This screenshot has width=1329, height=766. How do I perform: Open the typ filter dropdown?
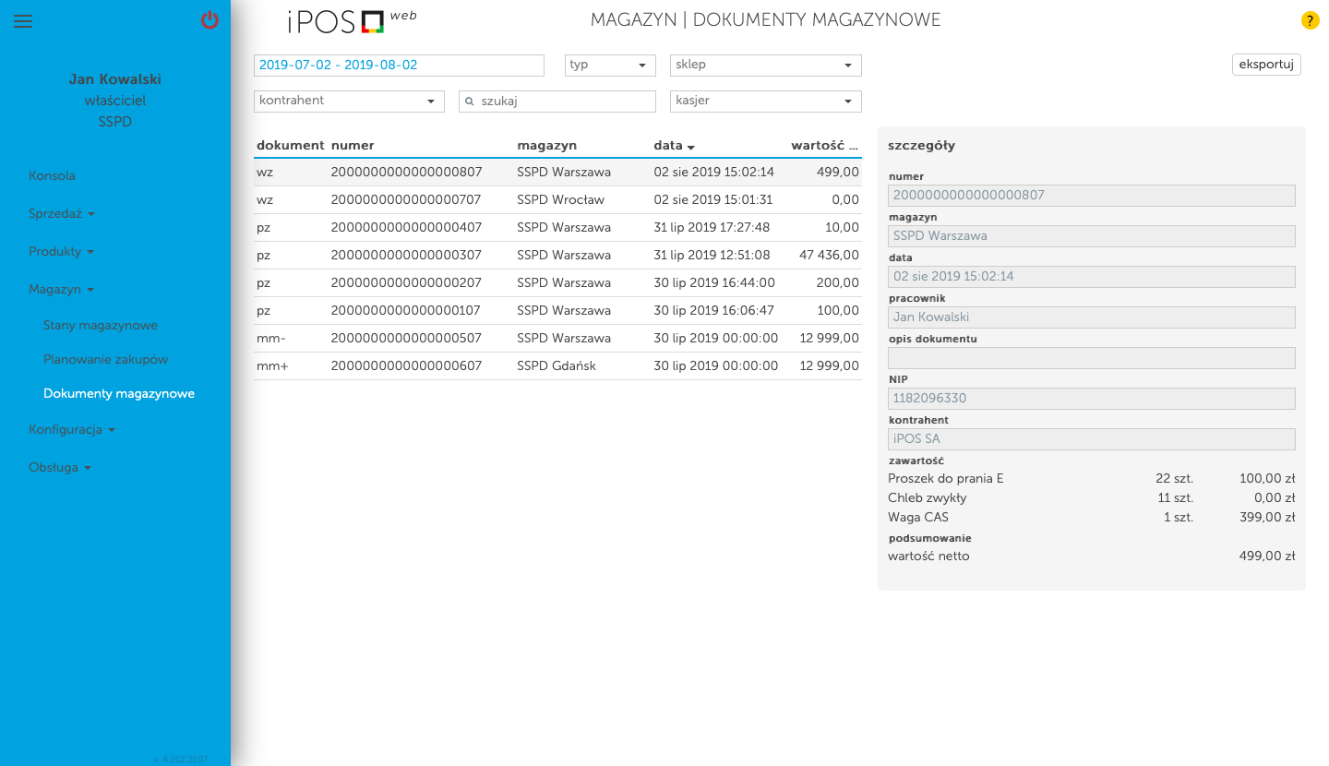click(x=609, y=65)
